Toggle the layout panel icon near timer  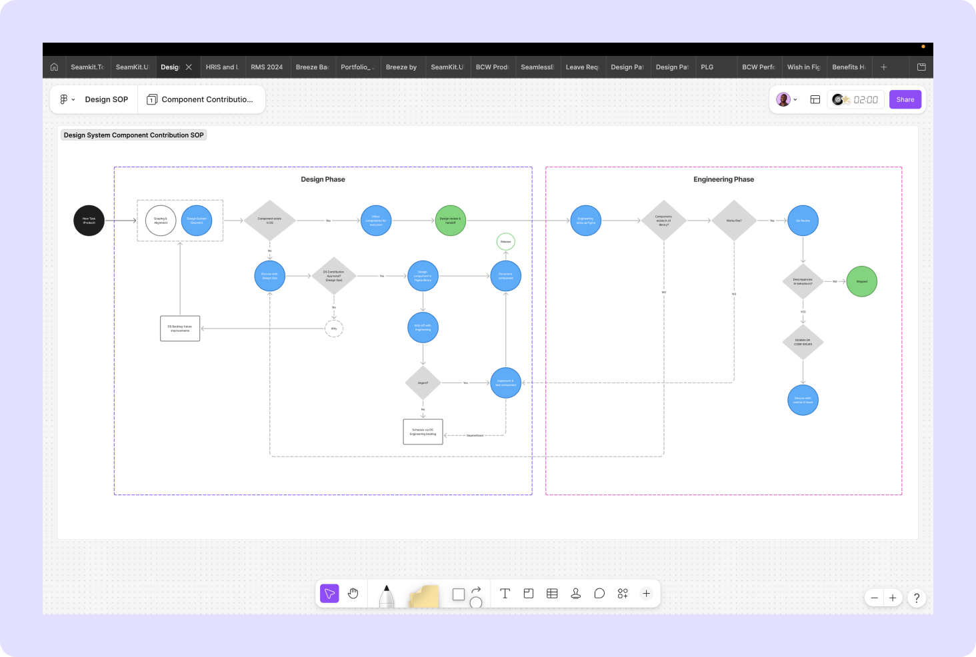815,99
